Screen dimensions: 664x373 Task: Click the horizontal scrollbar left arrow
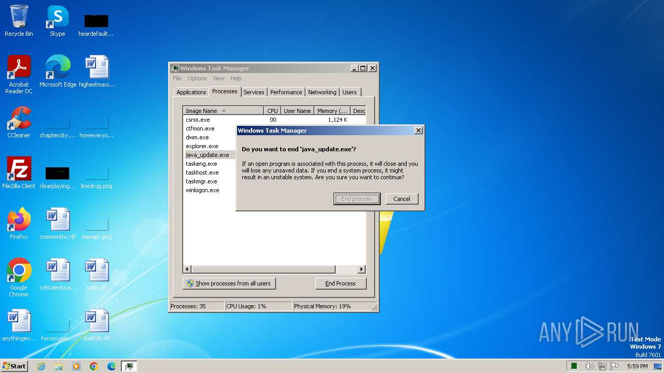click(x=187, y=269)
